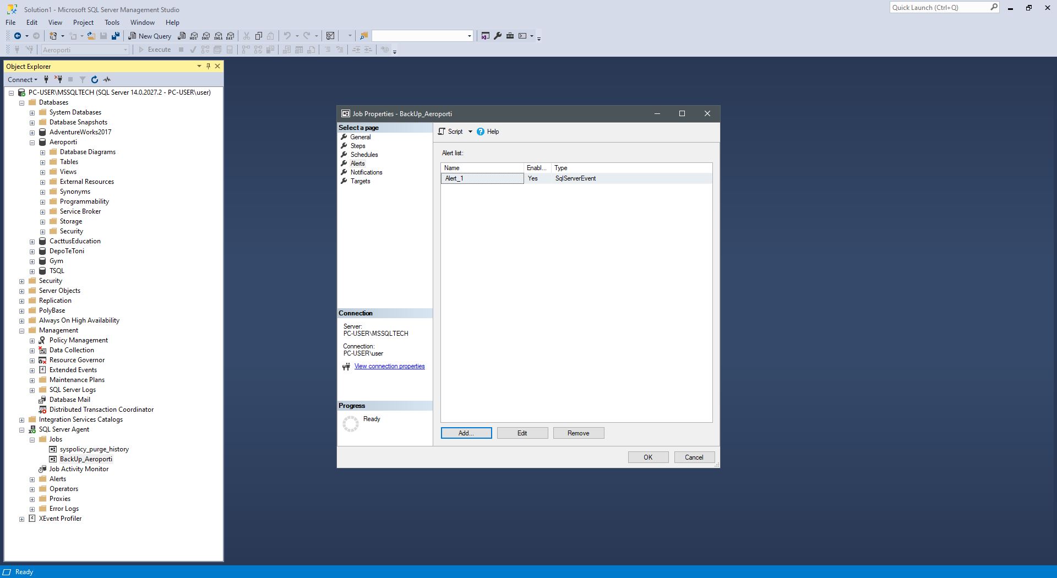Click the Activity Monitor toolbar icon
This screenshot has width=1057, height=578.
click(x=330, y=36)
